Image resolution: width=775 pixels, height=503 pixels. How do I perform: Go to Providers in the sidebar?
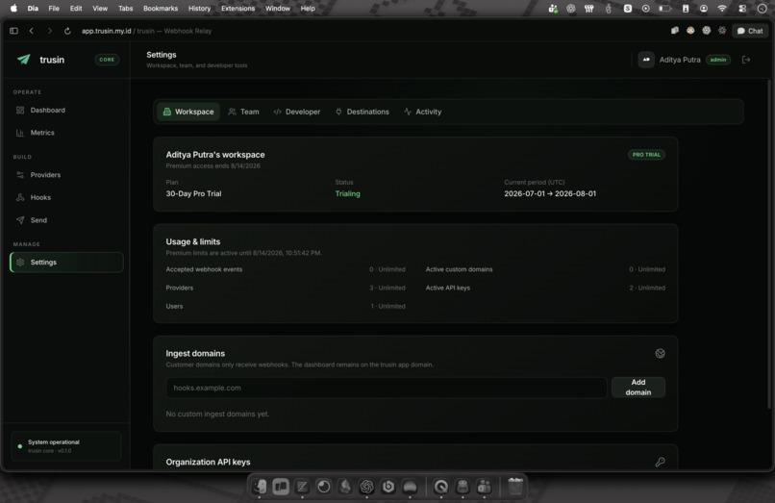point(66,175)
